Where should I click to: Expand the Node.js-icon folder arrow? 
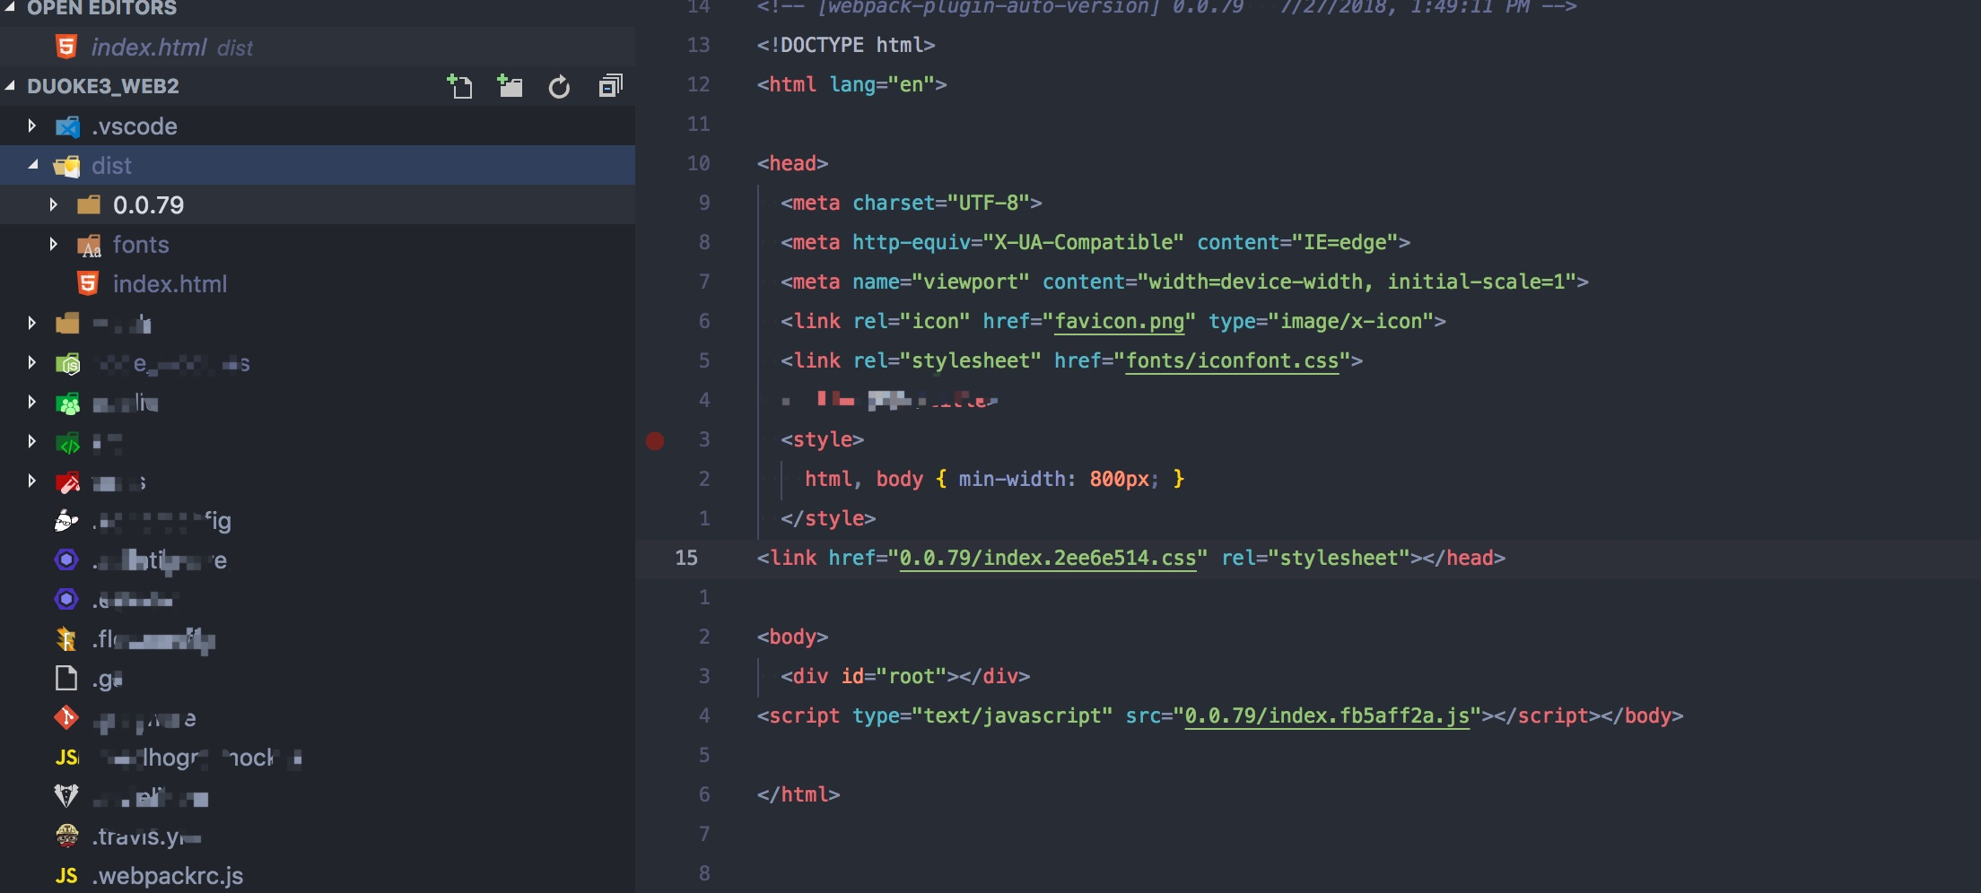point(32,362)
